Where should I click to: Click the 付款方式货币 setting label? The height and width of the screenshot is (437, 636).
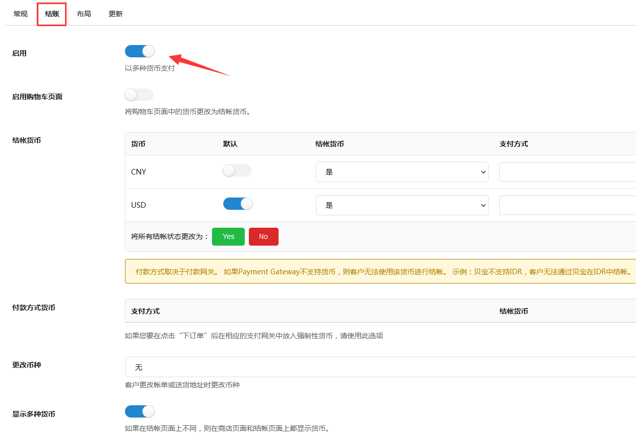(34, 308)
